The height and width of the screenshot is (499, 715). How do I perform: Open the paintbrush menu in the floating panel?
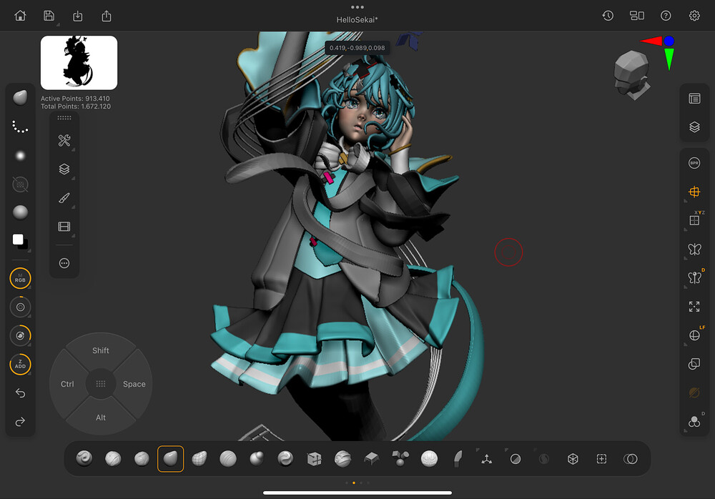(64, 198)
